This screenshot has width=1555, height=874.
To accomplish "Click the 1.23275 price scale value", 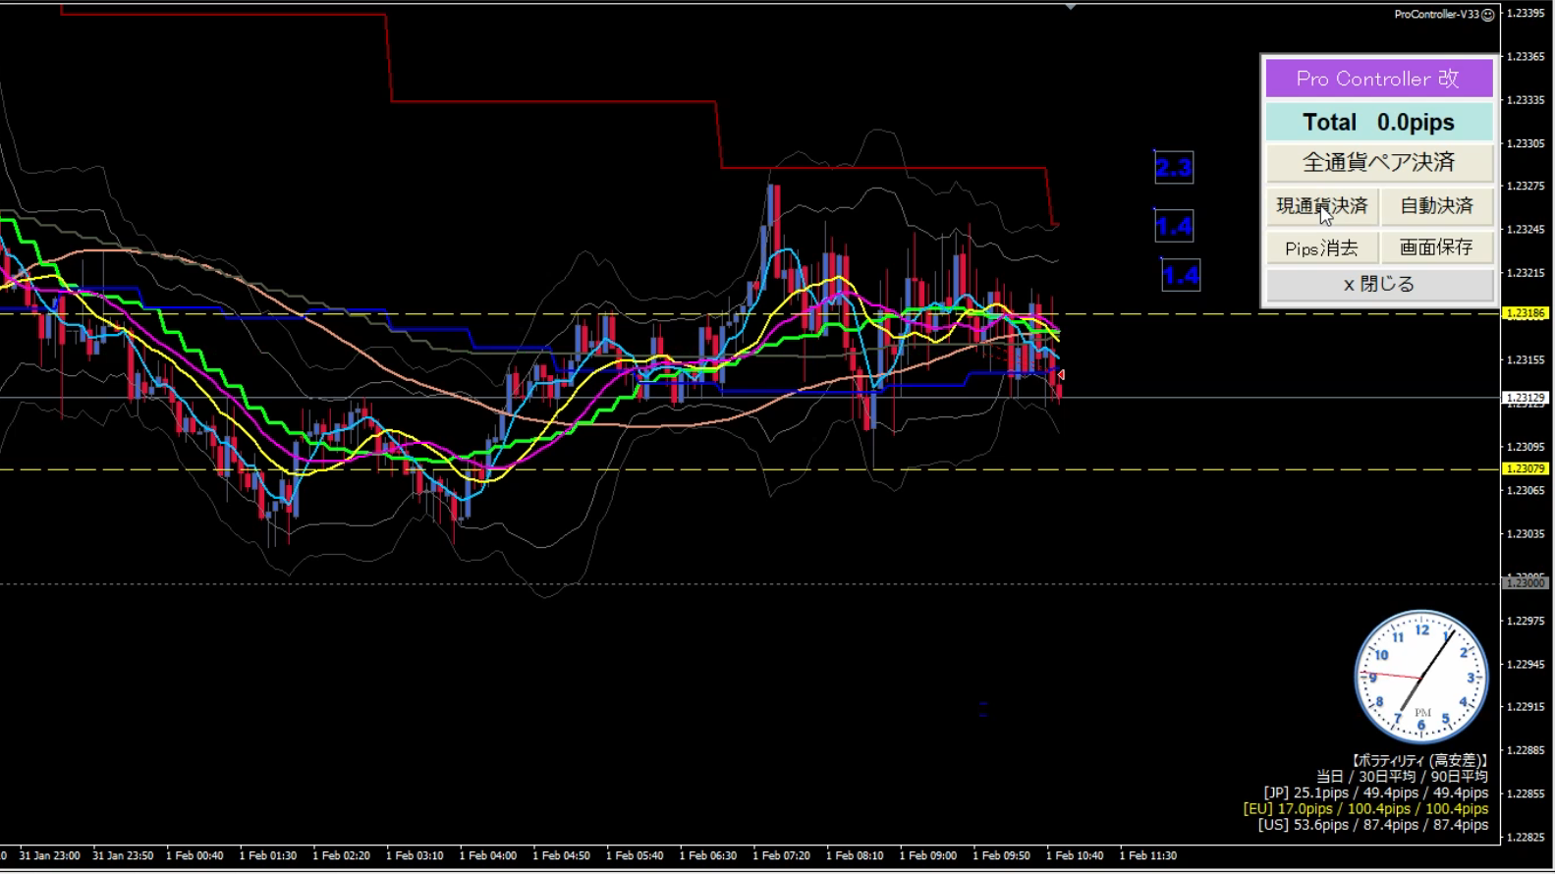I will (x=1527, y=187).
